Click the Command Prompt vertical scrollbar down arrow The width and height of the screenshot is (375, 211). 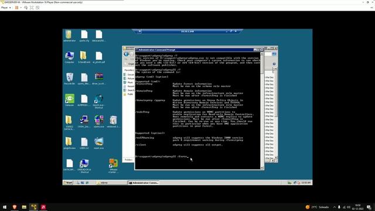[x=262, y=168]
